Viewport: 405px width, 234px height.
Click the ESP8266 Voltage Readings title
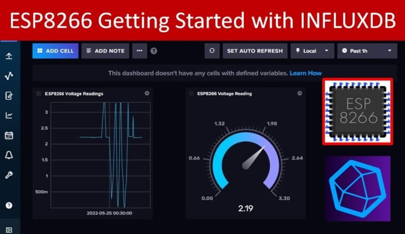click(74, 93)
